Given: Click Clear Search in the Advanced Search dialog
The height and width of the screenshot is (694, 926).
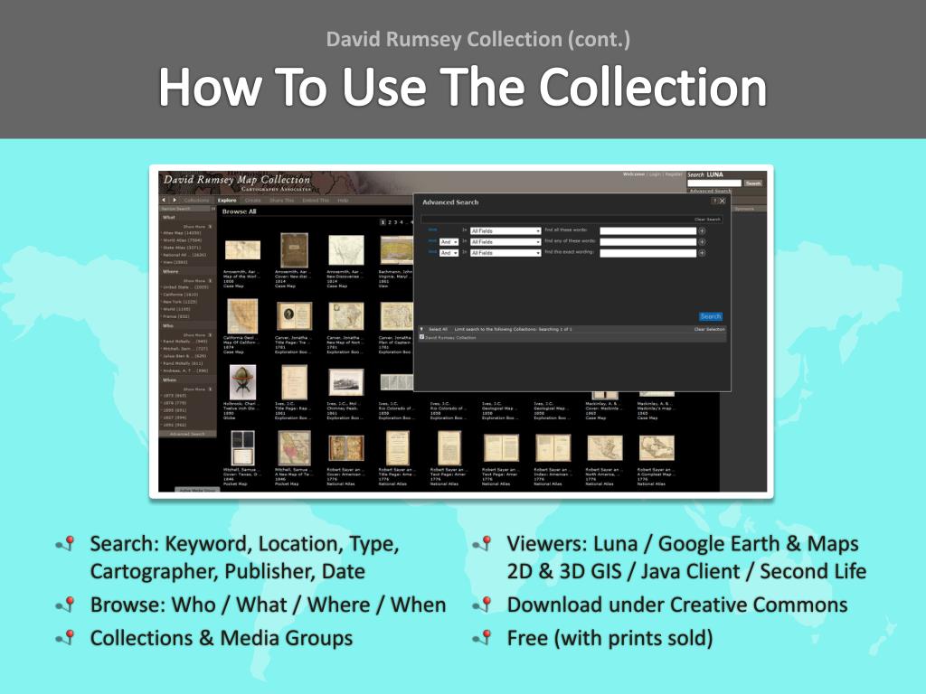Looking at the screenshot, I should coord(707,220).
